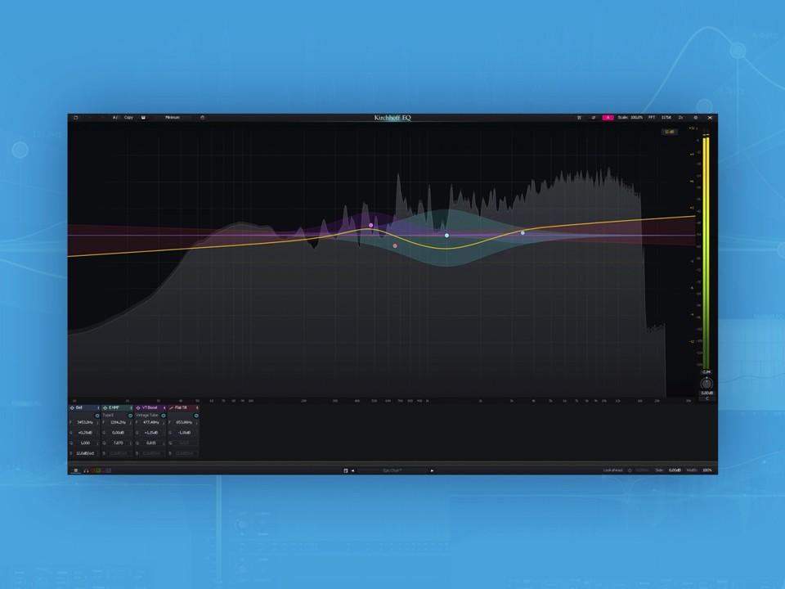Click the E HMF gain field 0.00dB

[x=118, y=433]
